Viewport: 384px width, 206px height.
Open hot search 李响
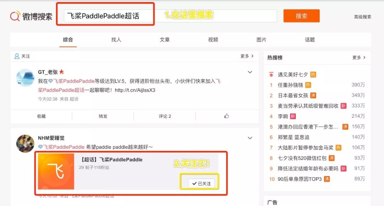283,116
